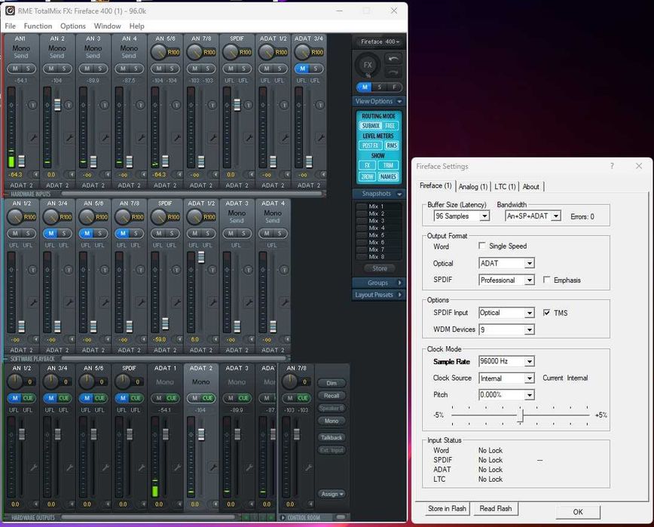Image resolution: width=654 pixels, height=527 pixels.
Task: Open Buffer Size 96 Samples dropdown
Action: (x=484, y=216)
